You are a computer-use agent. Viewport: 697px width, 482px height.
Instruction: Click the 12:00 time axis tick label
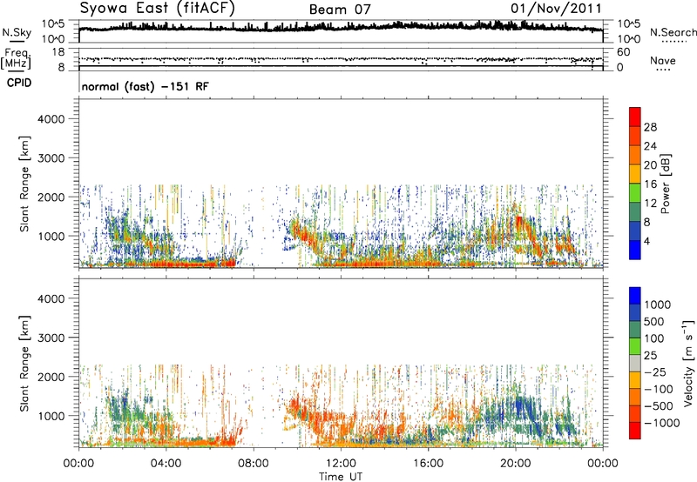341,464
